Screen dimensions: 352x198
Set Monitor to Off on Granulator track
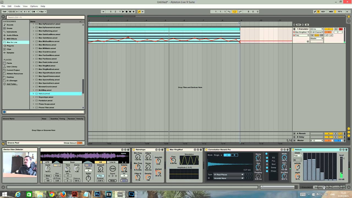point(321,35)
